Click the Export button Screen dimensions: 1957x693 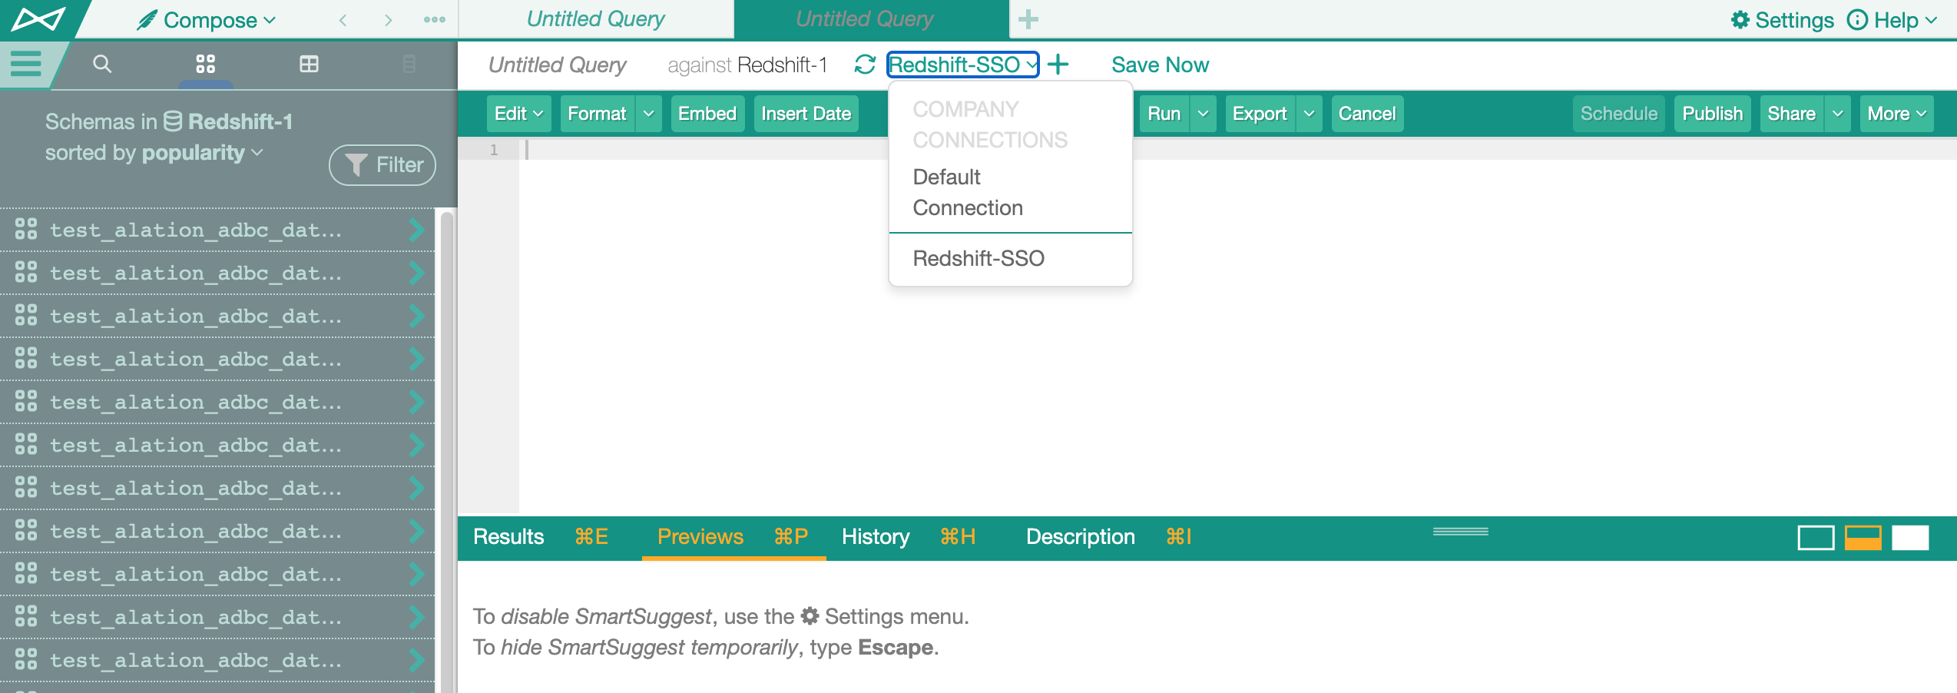pos(1260,114)
